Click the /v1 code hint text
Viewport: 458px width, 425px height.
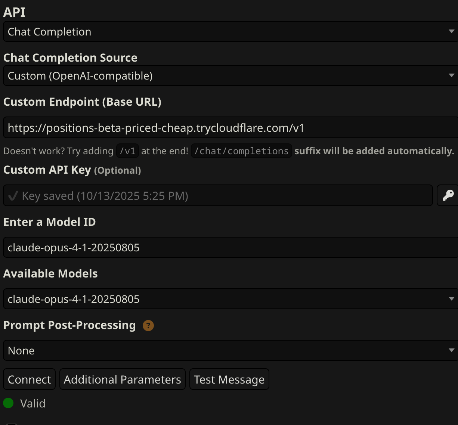tap(127, 151)
